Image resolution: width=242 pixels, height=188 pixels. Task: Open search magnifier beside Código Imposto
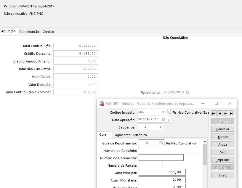168,112
